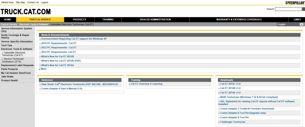Click into the Search text field
The image size is (305, 127).
point(288,9)
